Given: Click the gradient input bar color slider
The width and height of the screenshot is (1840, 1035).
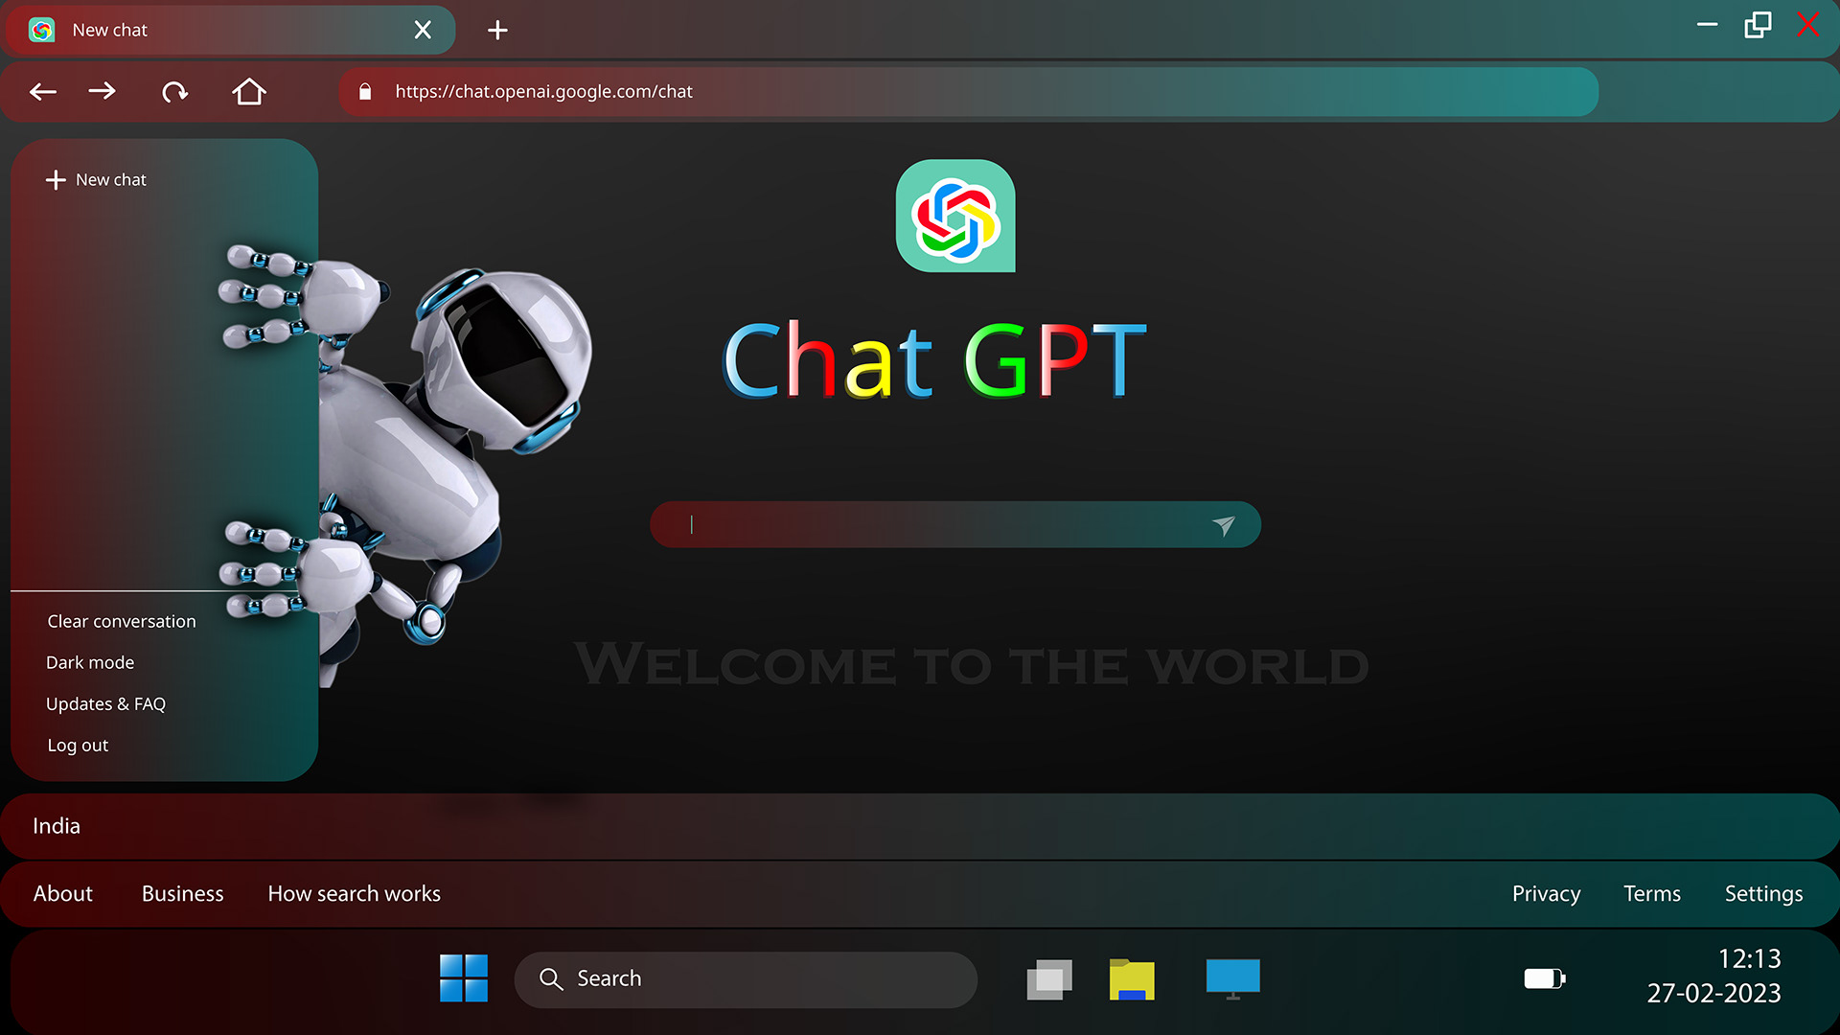Looking at the screenshot, I should [x=954, y=523].
